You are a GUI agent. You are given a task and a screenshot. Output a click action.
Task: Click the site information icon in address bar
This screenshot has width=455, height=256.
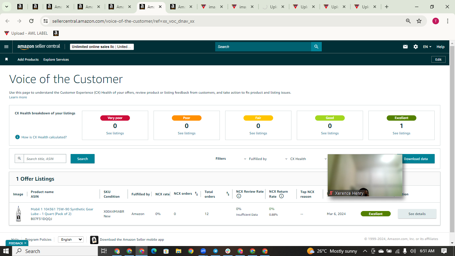[46, 21]
